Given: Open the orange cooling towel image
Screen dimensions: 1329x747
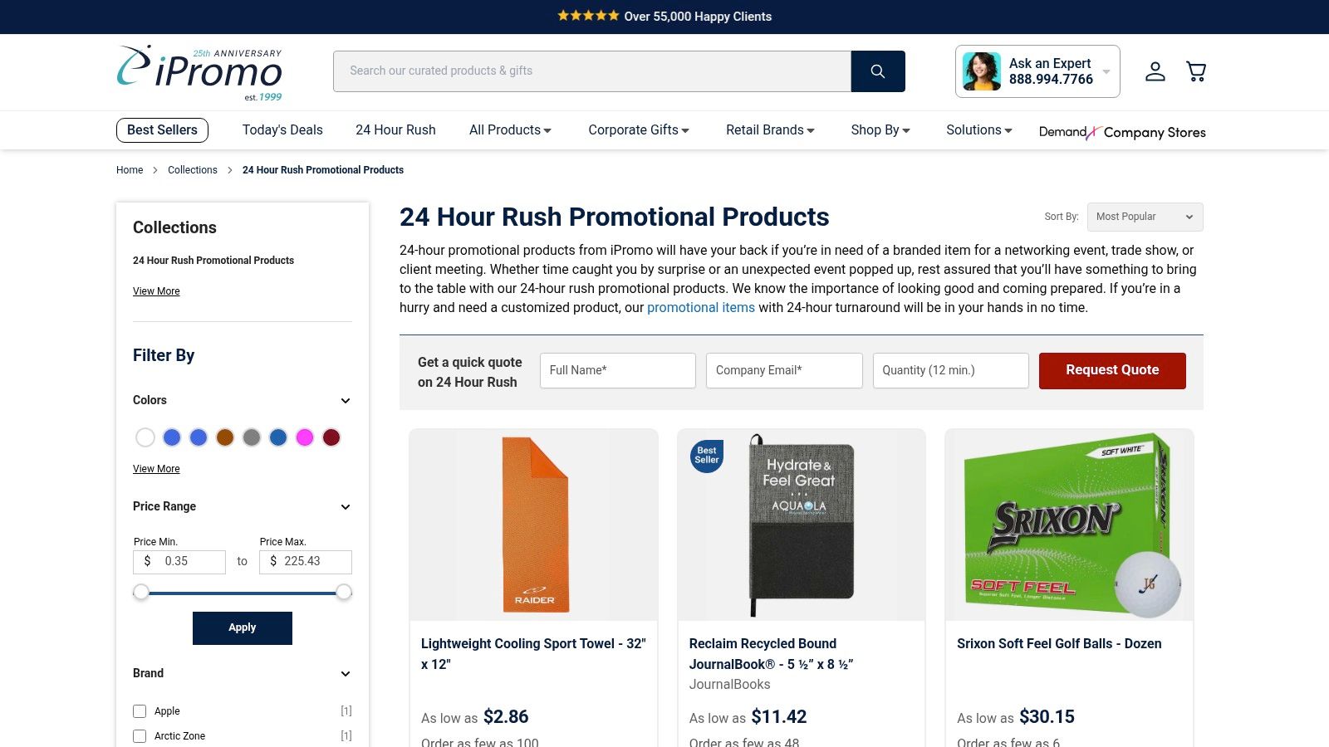Looking at the screenshot, I should (x=534, y=525).
